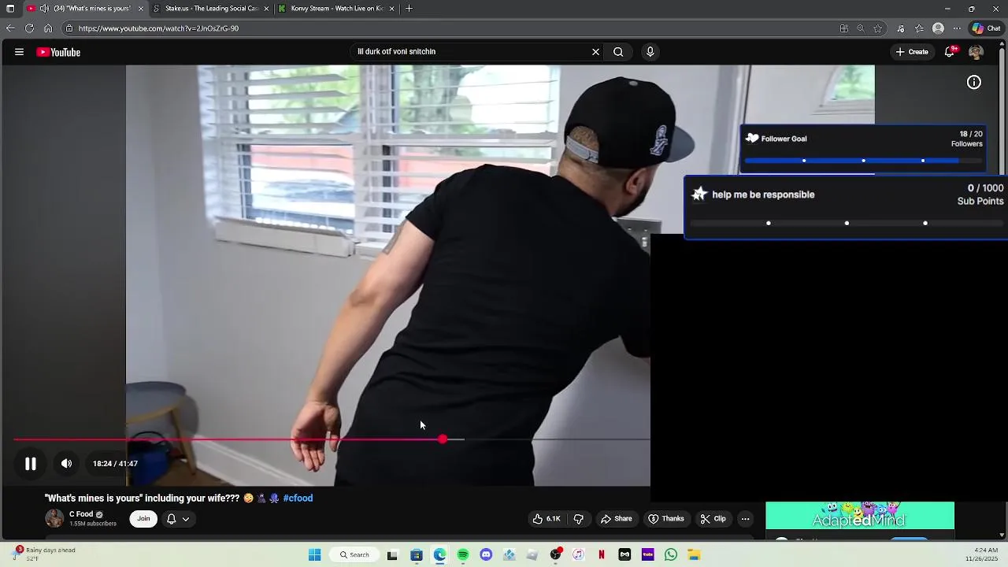This screenshot has width=1008, height=567.
Task: Open the C Food channel name
Action: [81, 514]
